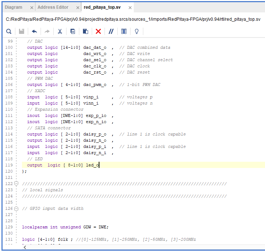This screenshot has width=265, height=251.
Task: Paste from clipboard icon
Action: (85, 31)
